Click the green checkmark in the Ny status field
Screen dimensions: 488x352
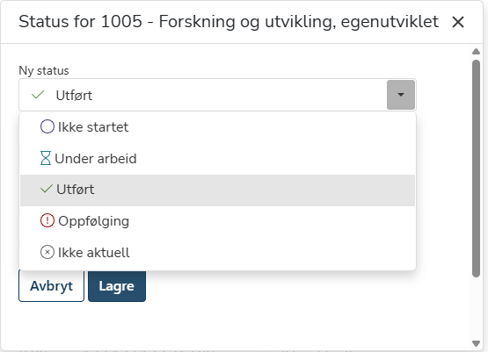38,95
